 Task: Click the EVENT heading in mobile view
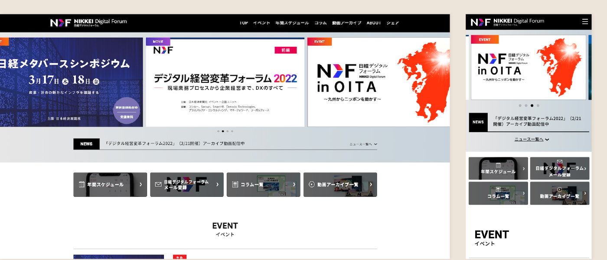[492, 234]
